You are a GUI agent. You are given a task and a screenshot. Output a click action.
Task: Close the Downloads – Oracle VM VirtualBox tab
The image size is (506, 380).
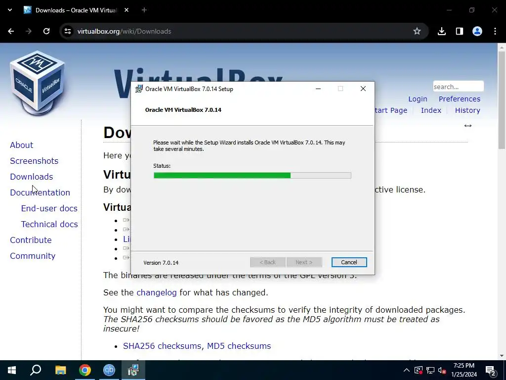tap(126, 10)
